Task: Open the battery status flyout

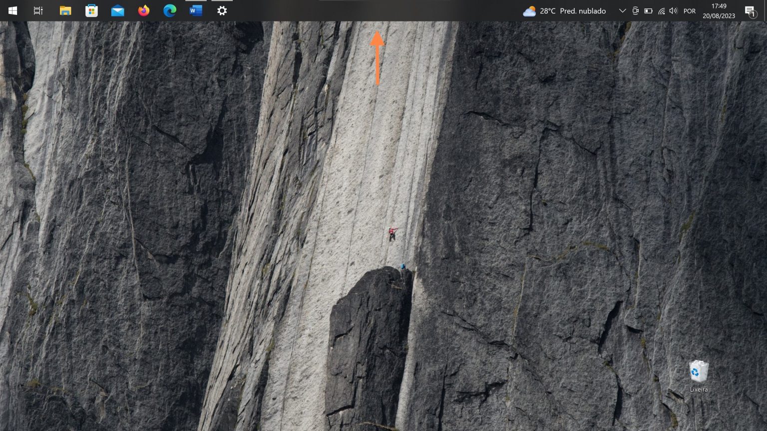Action: 648,11
